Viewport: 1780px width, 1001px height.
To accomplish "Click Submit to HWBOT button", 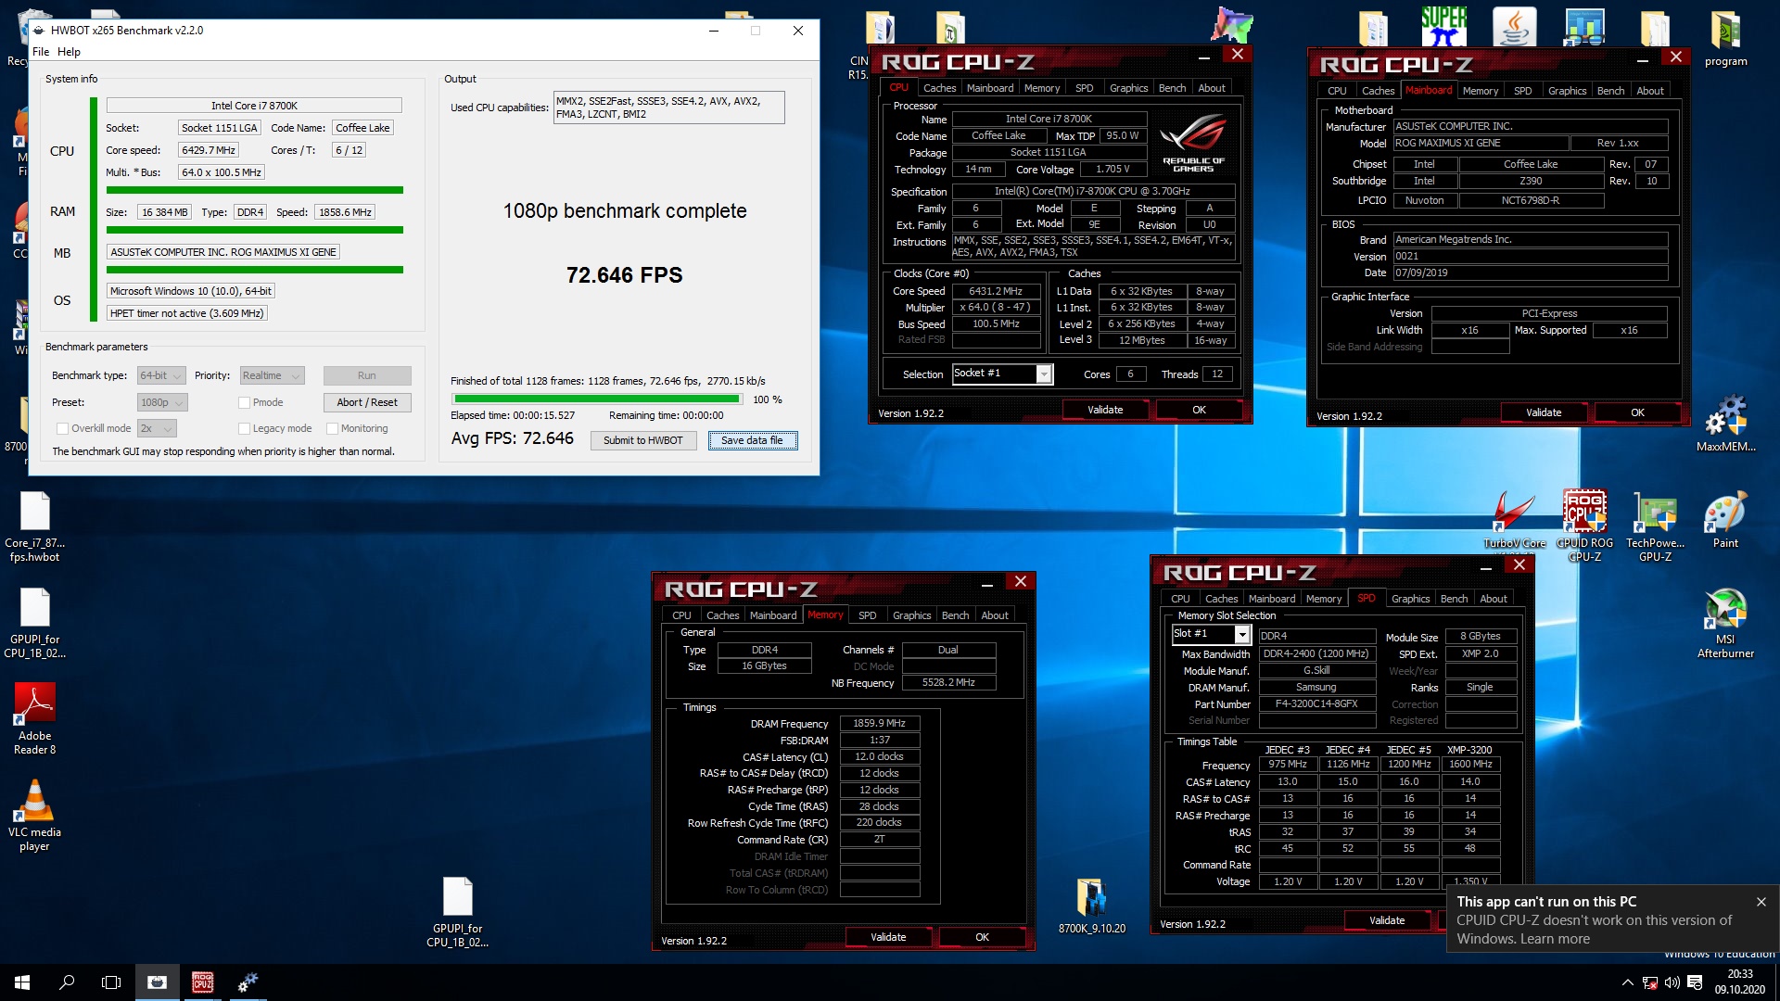I will click(642, 440).
